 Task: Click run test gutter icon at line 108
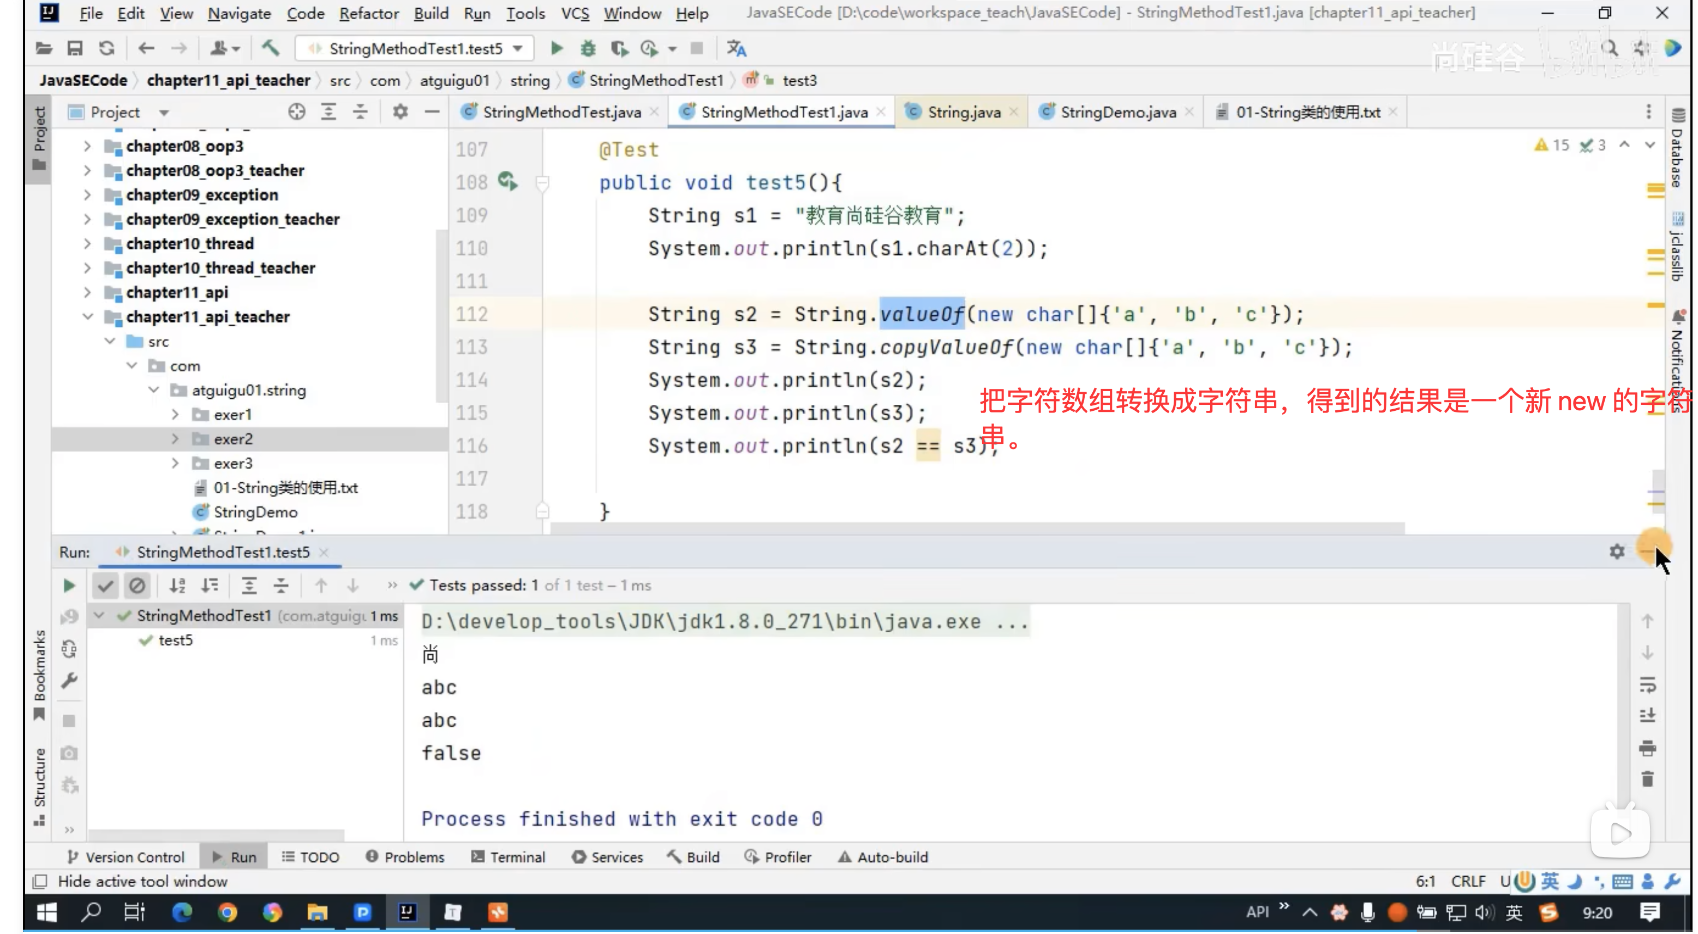tap(507, 181)
